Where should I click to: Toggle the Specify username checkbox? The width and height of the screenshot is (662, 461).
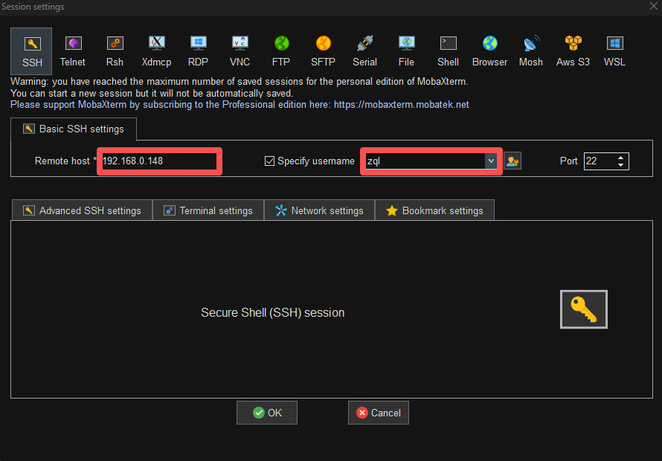click(270, 161)
